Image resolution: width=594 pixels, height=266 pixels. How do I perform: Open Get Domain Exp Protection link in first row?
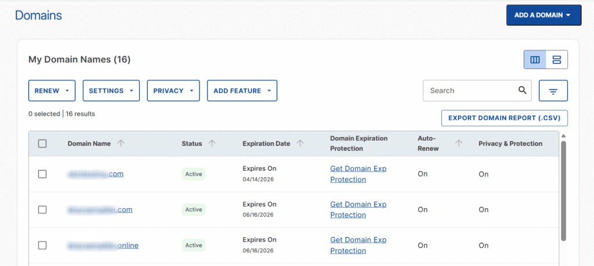tap(358, 174)
